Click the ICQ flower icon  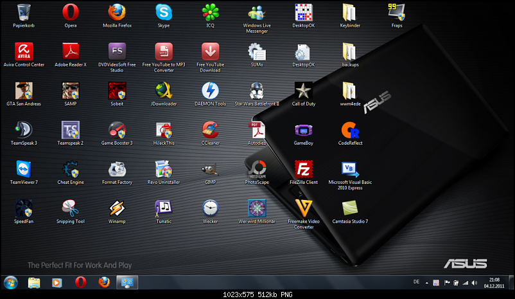pyautogui.click(x=210, y=12)
